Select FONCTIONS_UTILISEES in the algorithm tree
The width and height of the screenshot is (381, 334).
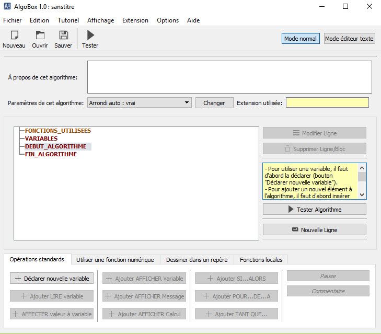pos(58,131)
